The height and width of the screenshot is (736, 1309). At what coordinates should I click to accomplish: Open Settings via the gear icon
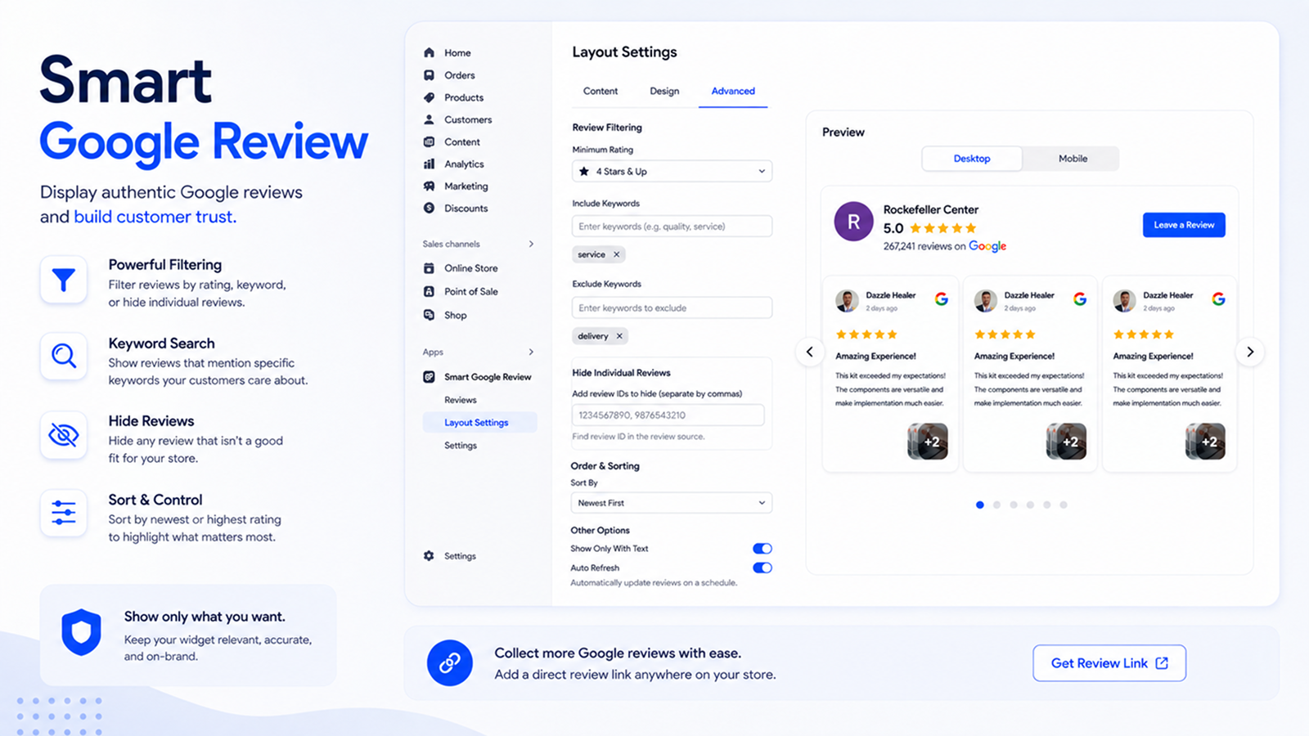point(429,556)
